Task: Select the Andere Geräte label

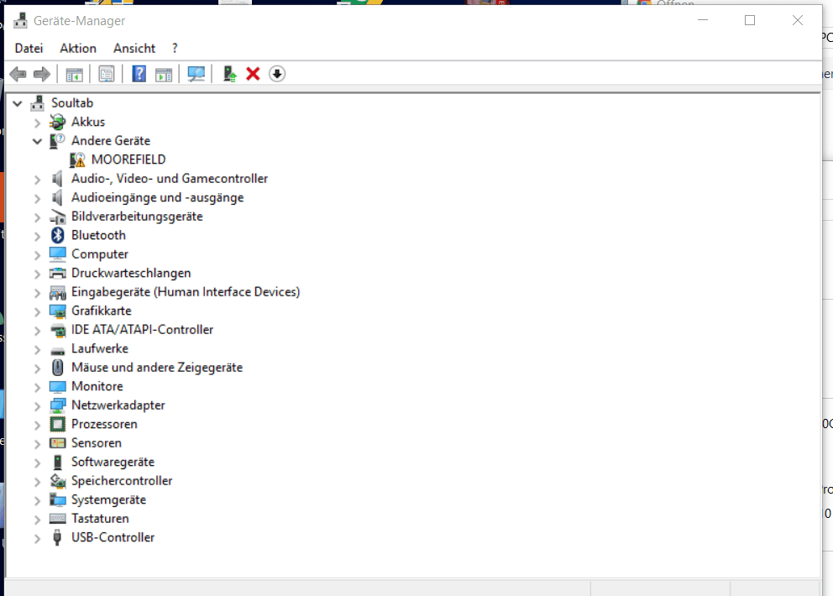Action: (x=111, y=141)
